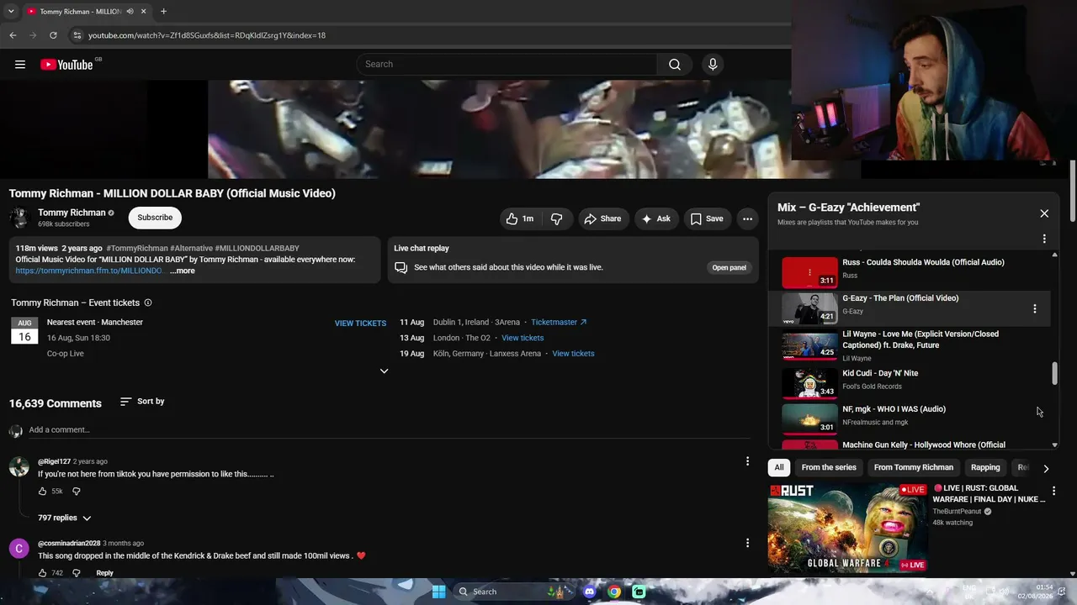Save video to a playlist
This screenshot has width=1077, height=605.
(x=707, y=218)
